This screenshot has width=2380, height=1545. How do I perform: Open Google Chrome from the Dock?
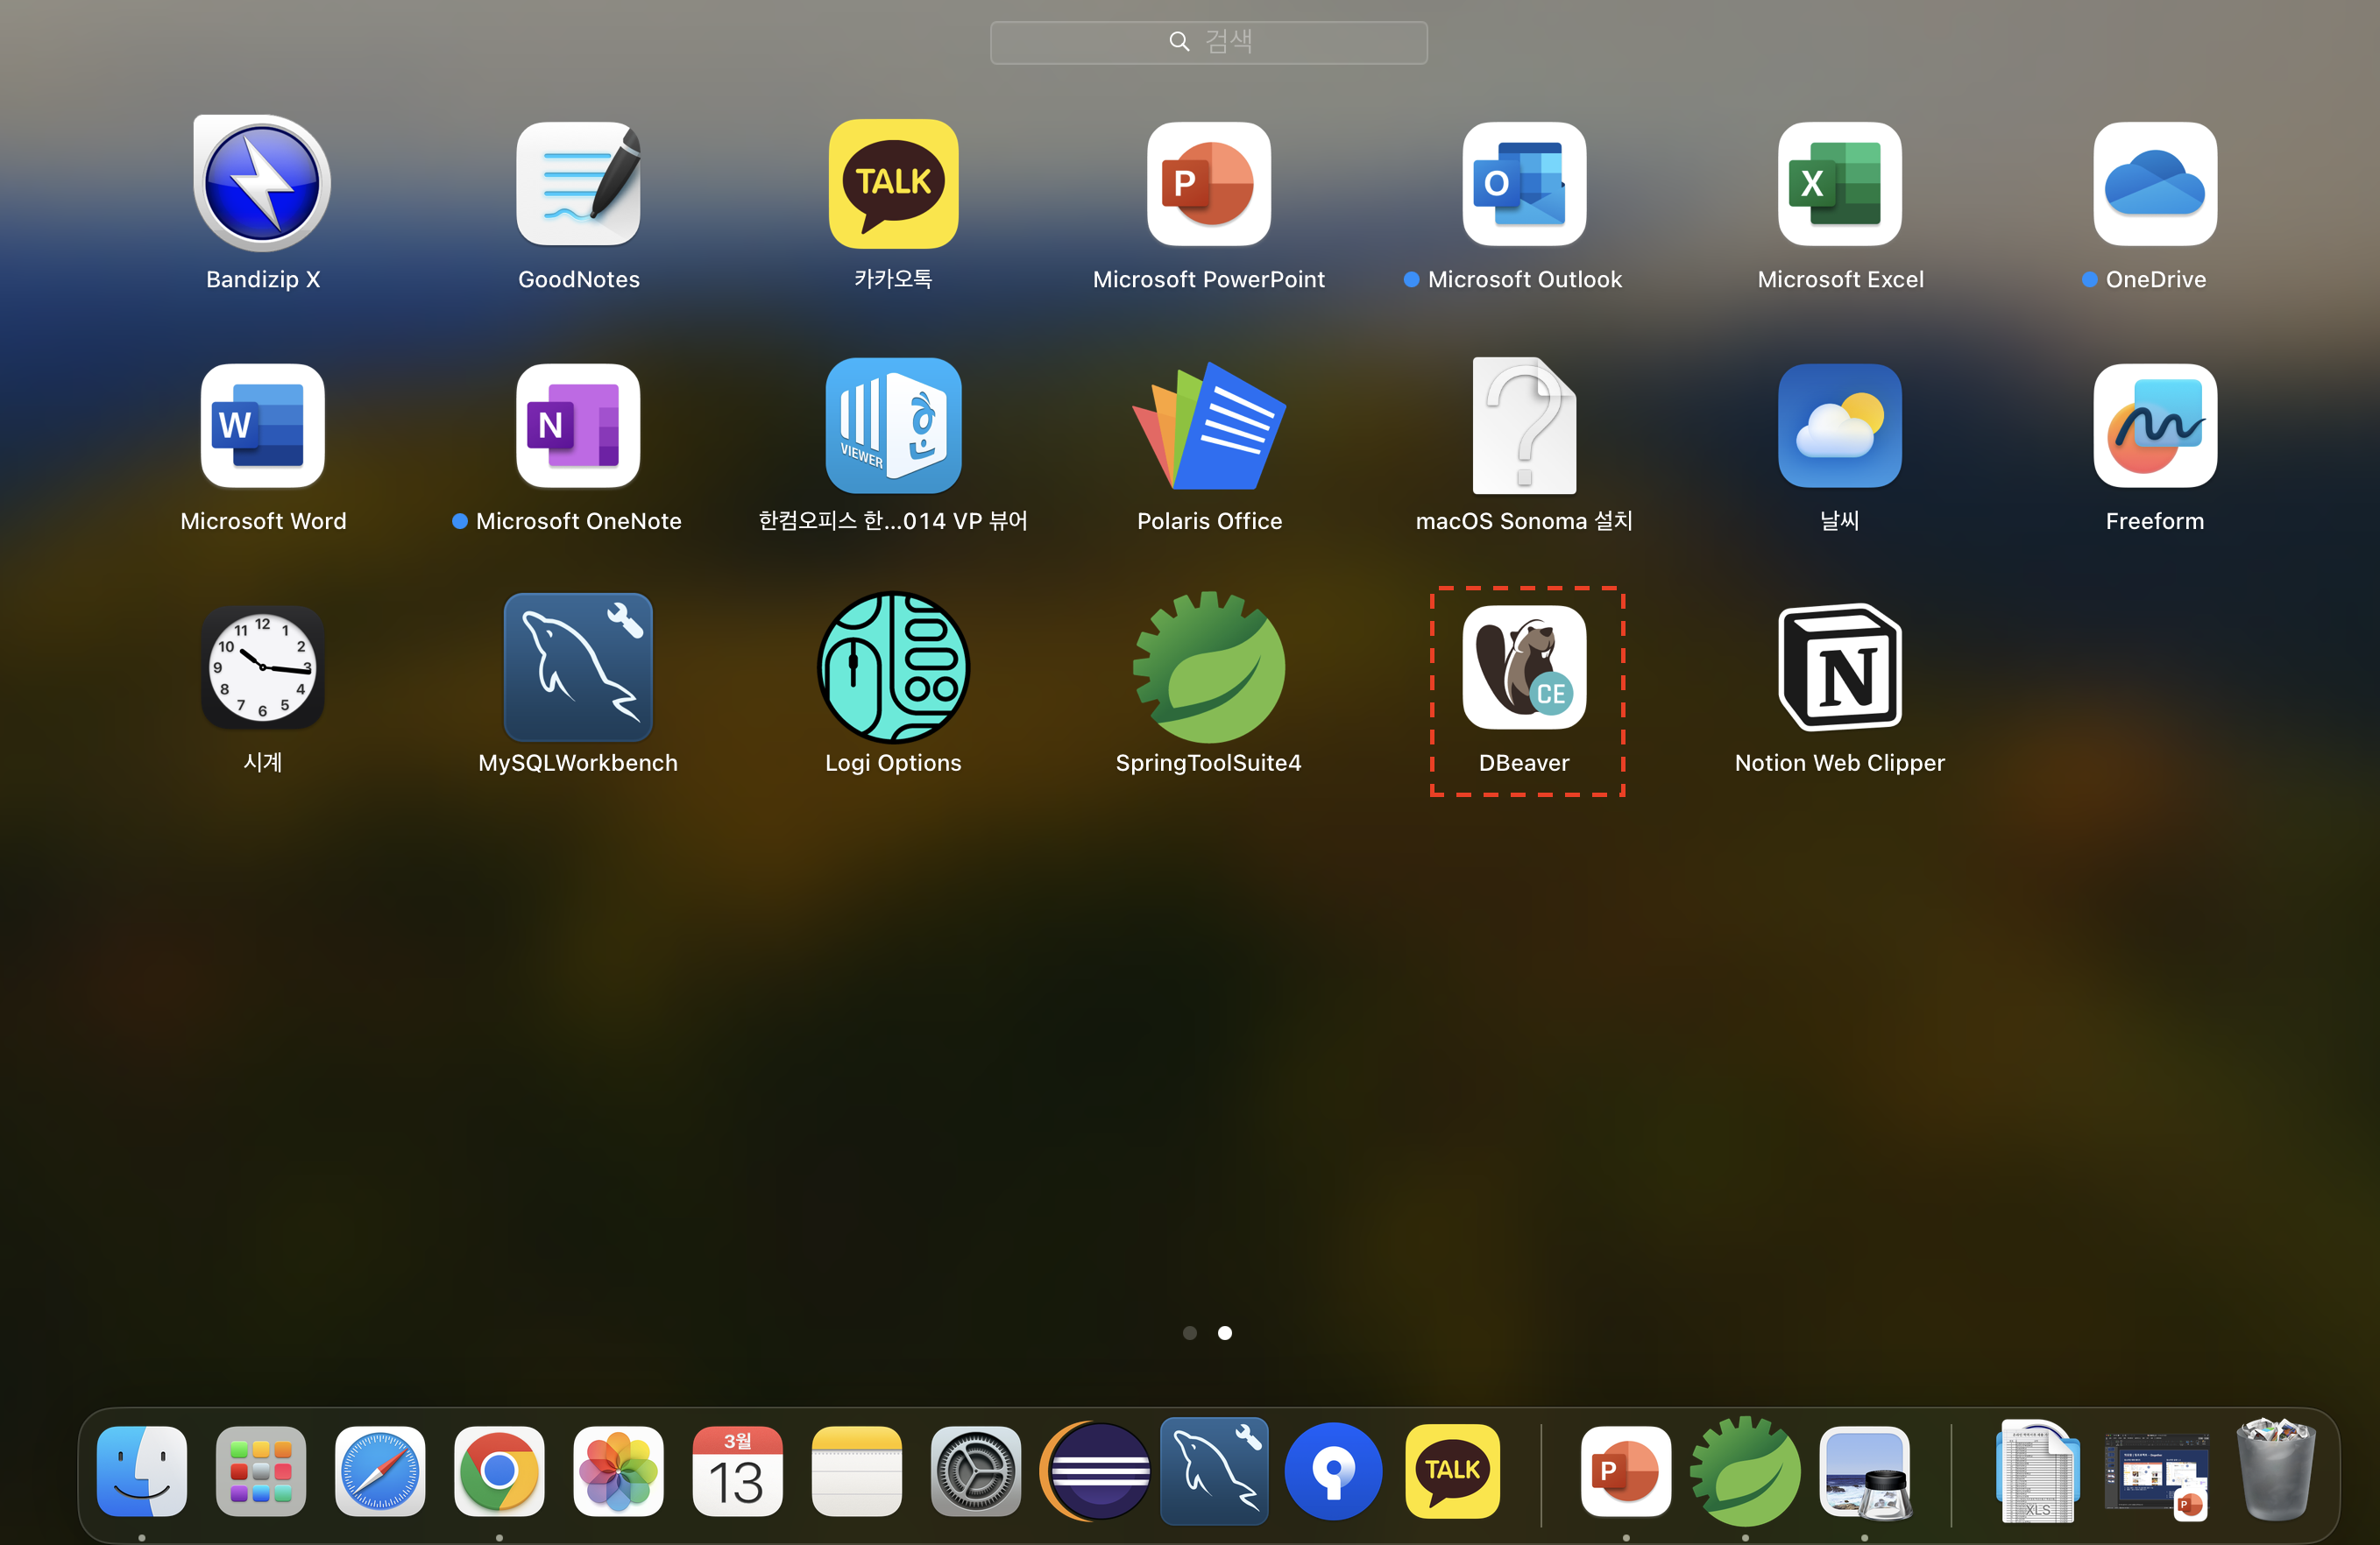point(499,1471)
